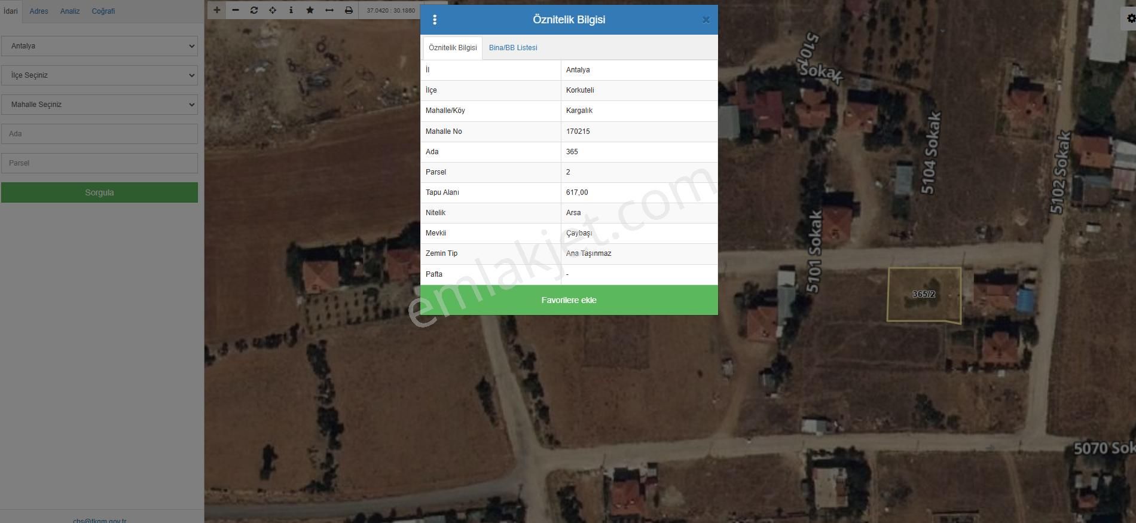This screenshot has width=1136, height=523.
Task: Focus the Ada input field
Action: (99, 134)
